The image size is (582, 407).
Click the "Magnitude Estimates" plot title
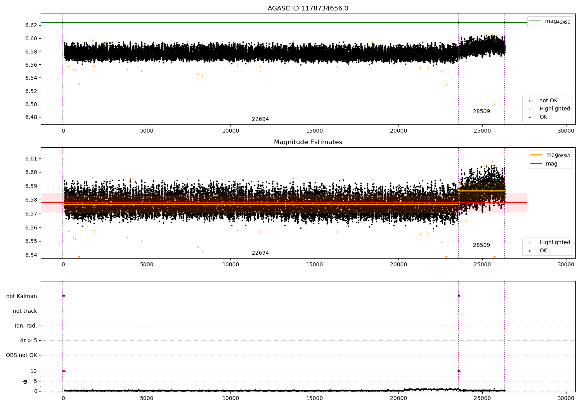tap(308, 142)
